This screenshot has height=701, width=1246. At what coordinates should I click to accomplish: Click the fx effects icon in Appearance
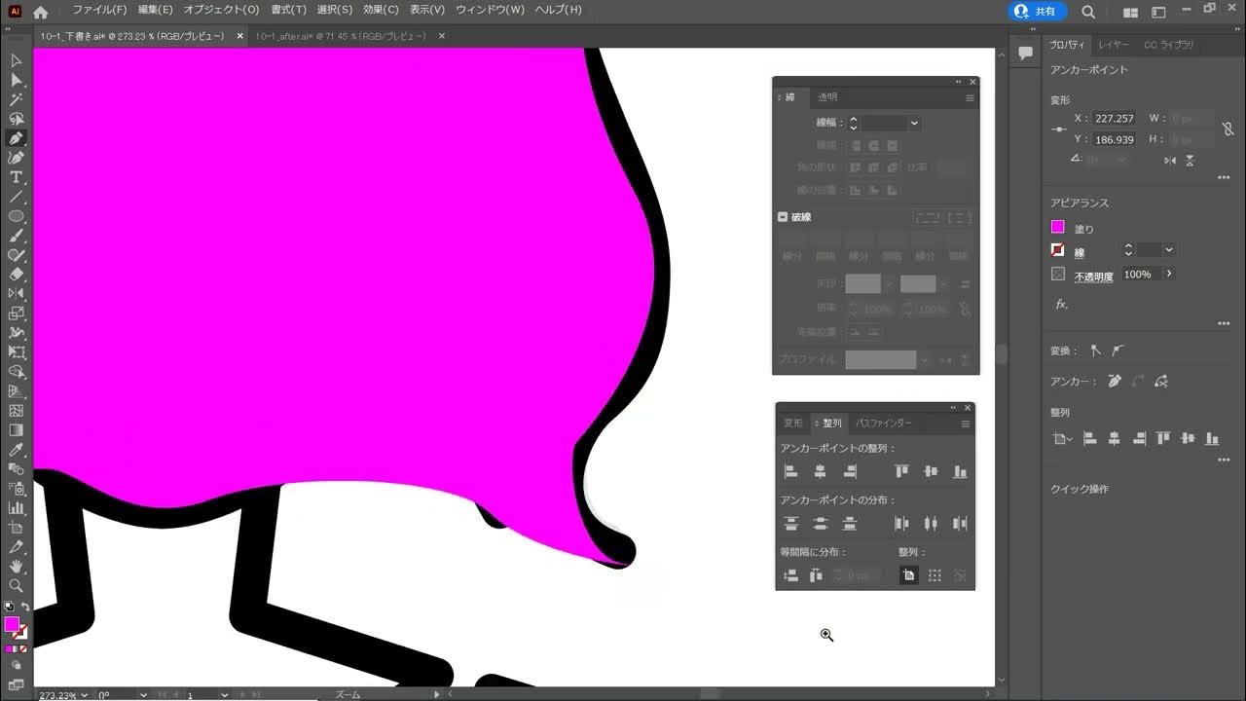click(x=1061, y=304)
